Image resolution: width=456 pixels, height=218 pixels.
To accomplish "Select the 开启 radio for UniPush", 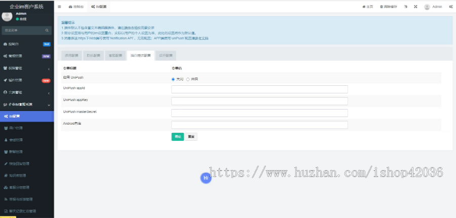I will [188, 79].
